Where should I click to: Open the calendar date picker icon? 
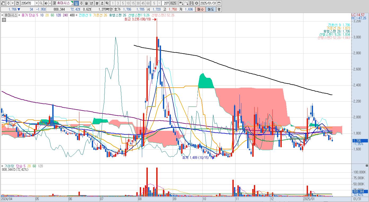[219, 3]
